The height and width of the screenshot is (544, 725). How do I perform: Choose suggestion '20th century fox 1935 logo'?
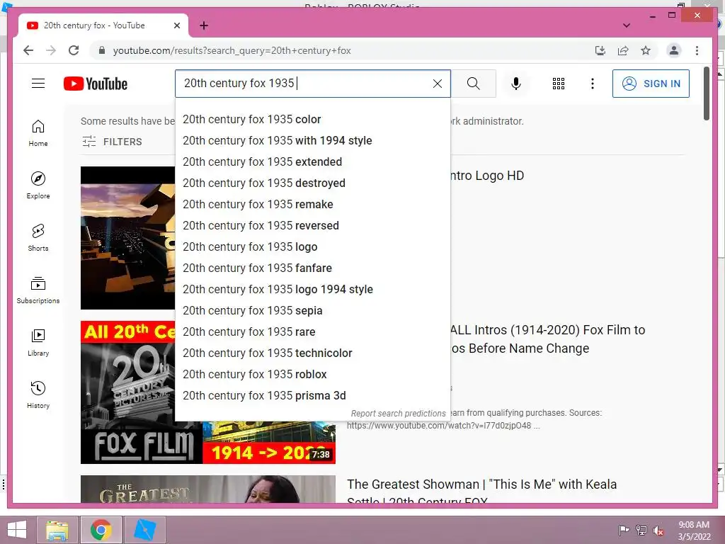pos(312,247)
